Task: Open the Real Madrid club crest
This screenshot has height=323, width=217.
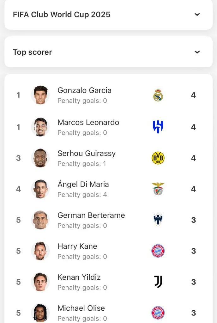Action: click(158, 95)
